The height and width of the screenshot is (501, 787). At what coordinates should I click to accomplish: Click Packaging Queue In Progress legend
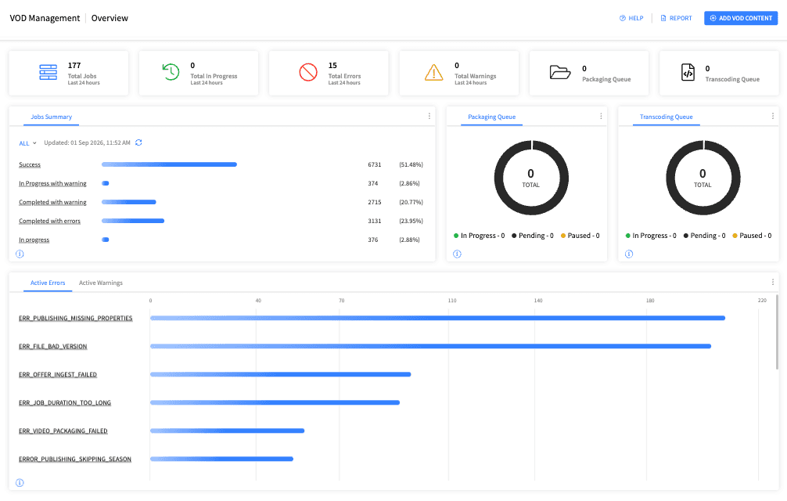point(479,236)
